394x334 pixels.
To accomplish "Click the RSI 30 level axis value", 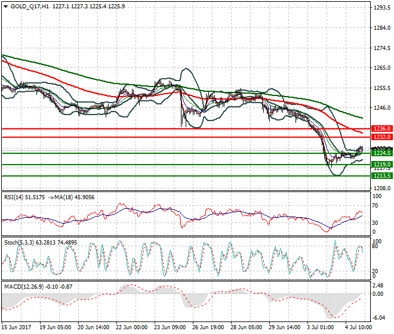I will (x=375, y=222).
